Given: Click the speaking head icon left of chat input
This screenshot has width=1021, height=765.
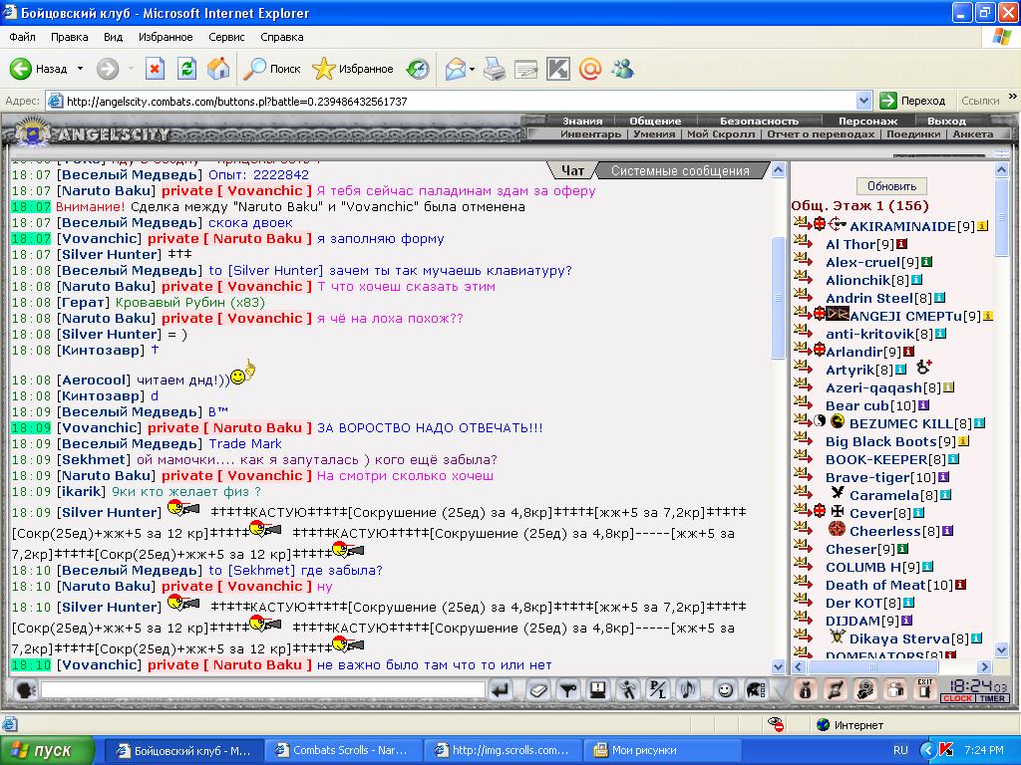Looking at the screenshot, I should [24, 689].
